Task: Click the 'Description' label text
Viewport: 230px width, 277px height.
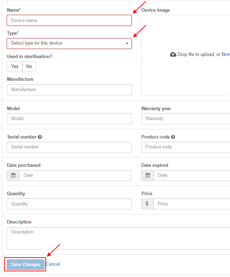Action: coord(19,222)
